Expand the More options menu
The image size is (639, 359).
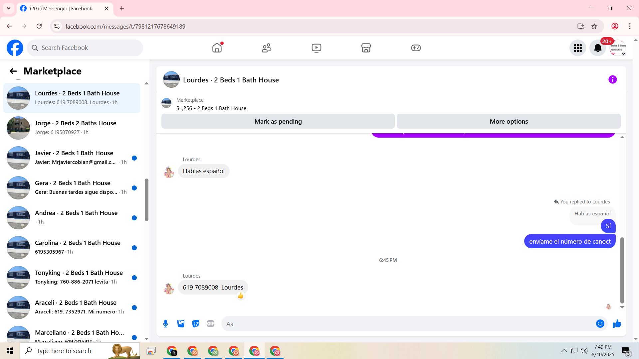508,122
